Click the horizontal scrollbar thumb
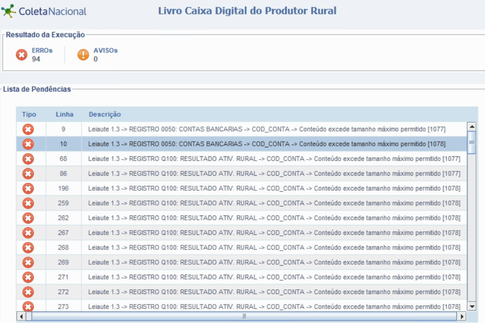485x323 pixels. (x=244, y=316)
